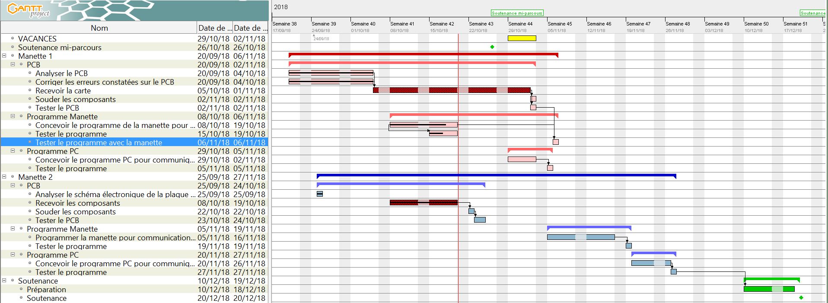828x303 pixels.
Task: Click the Semaine 44 week header
Action: point(520,24)
